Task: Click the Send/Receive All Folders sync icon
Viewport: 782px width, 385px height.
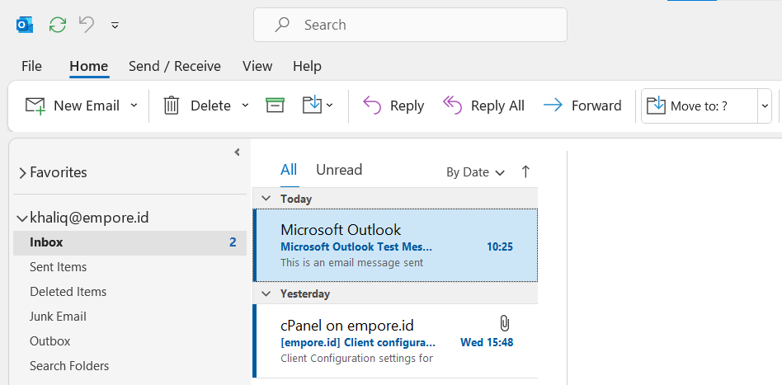Action: coord(58,25)
